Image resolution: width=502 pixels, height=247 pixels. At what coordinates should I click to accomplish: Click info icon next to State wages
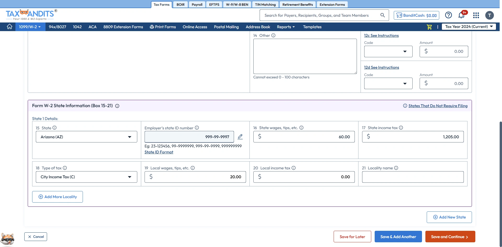click(x=301, y=128)
